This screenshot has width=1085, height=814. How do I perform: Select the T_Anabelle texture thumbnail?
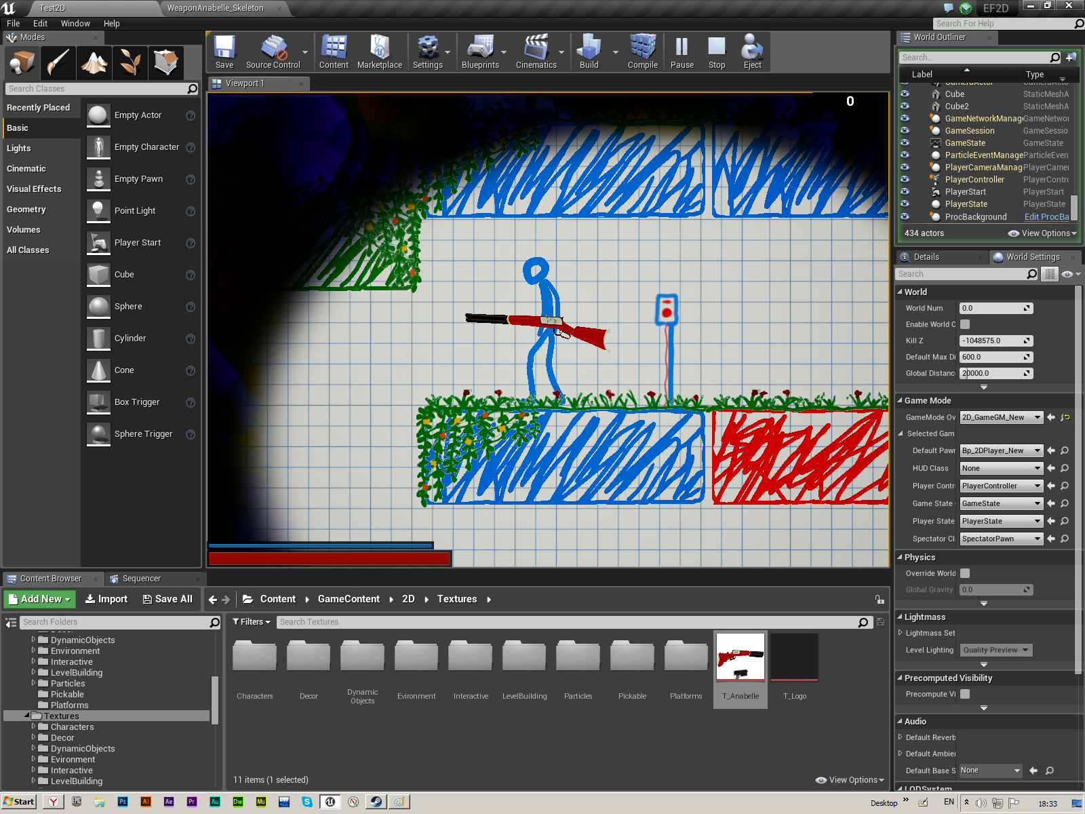741,657
